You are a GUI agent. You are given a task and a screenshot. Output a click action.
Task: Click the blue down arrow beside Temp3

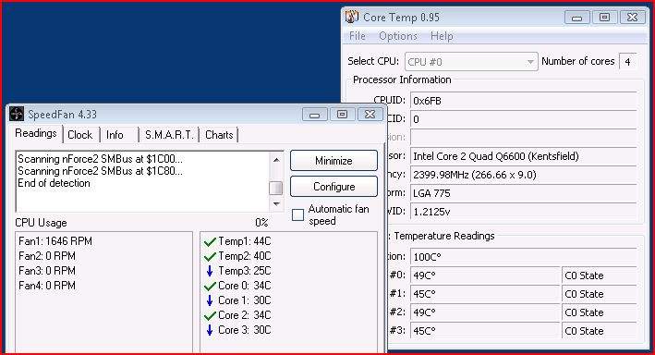[210, 271]
